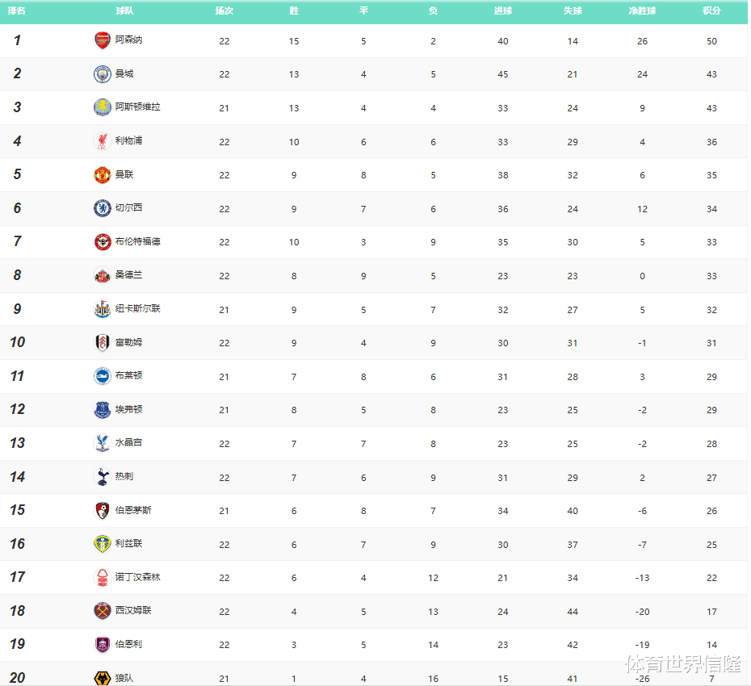Screen dimensions: 751x686
Task: Click the Manchester United badge icon
Action: coord(103,175)
